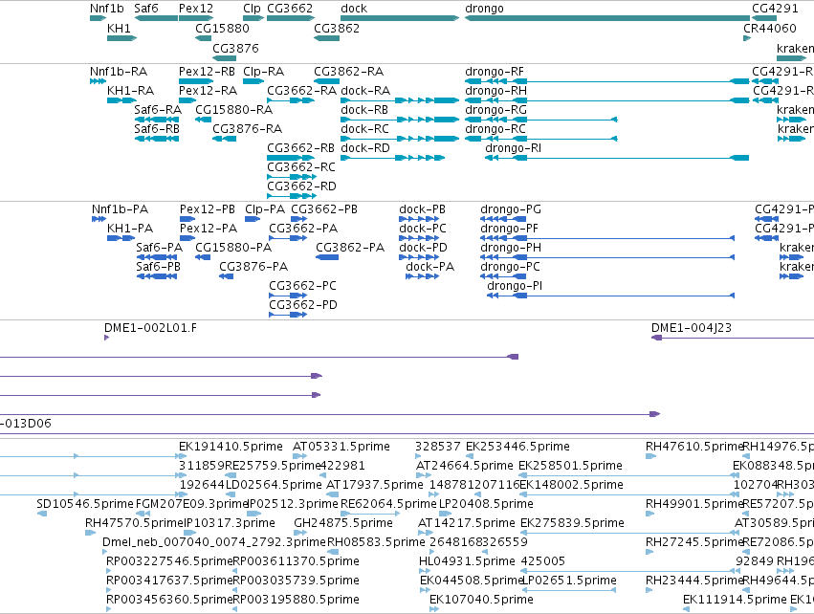
Task: Select transcript CG3662-RB
Action: pyautogui.click(x=291, y=158)
